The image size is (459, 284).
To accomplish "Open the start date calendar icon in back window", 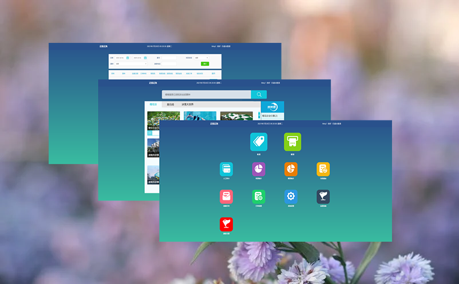I will tap(128, 58).
